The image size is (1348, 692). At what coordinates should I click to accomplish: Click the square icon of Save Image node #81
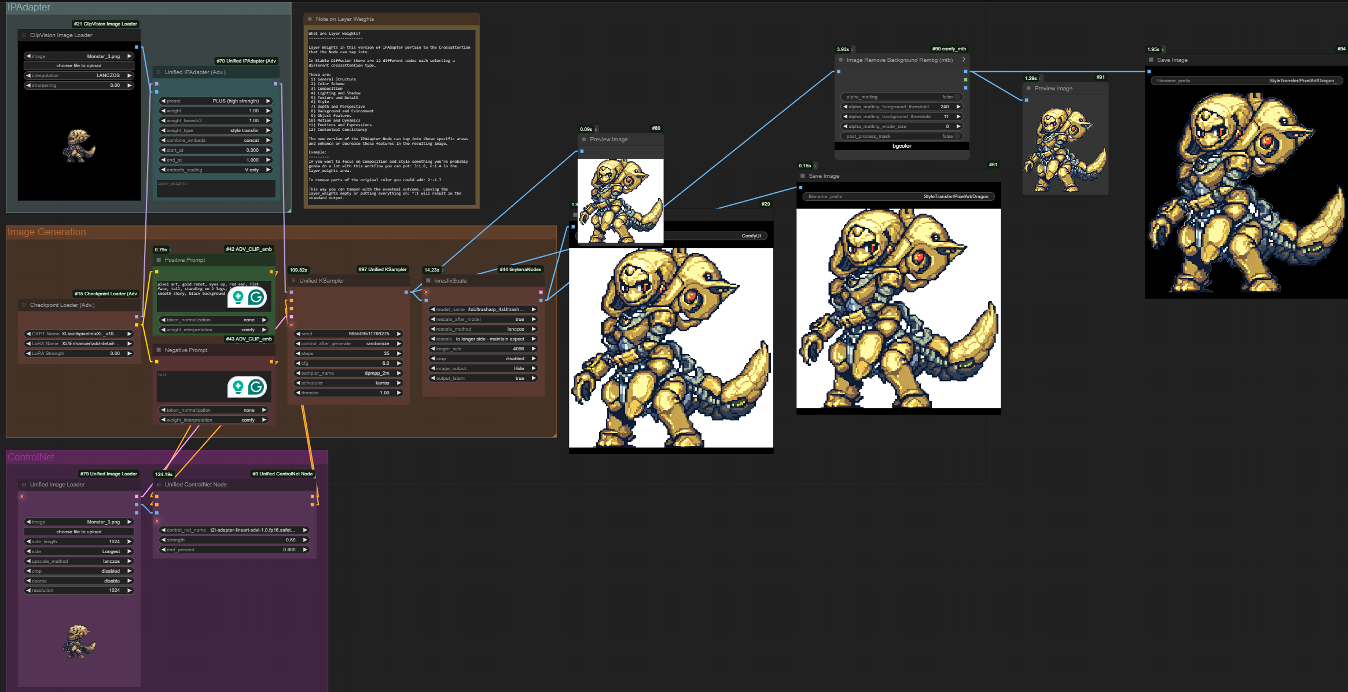pos(803,176)
